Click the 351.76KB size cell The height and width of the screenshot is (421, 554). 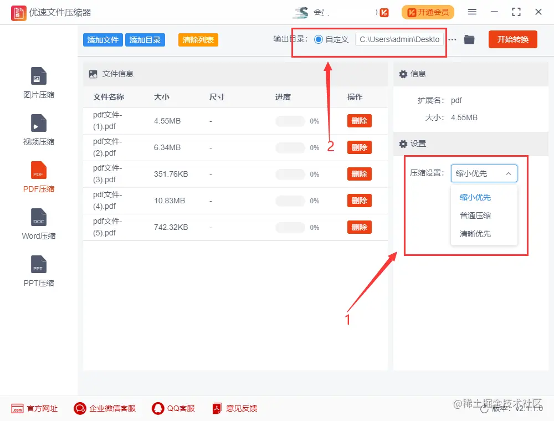point(171,174)
